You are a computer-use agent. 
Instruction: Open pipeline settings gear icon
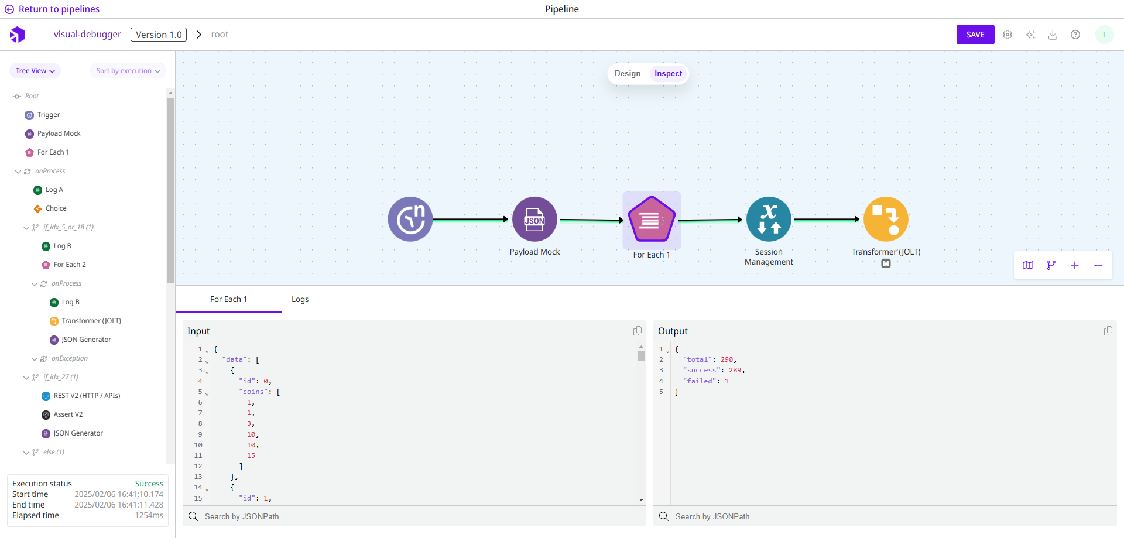1008,35
